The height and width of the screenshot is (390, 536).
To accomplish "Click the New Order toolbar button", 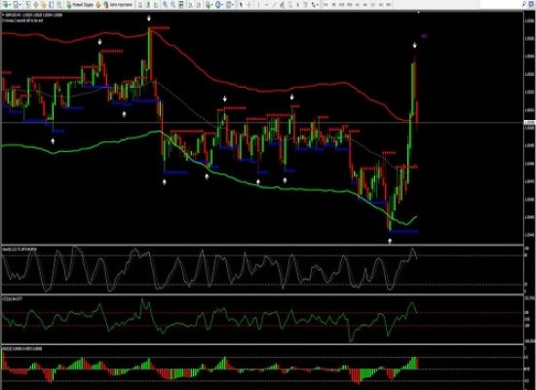I will 80,5.
